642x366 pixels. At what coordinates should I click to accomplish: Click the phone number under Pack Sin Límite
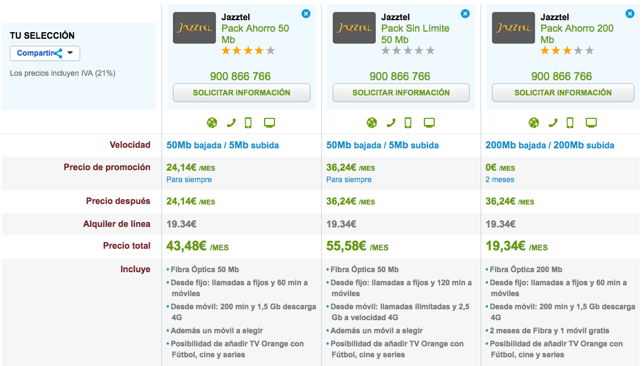coord(400,76)
